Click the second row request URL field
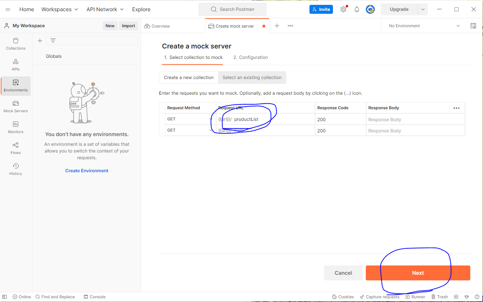 coord(265,130)
